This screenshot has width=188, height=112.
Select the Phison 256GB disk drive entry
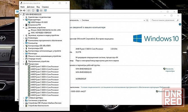click(x=46, y=30)
